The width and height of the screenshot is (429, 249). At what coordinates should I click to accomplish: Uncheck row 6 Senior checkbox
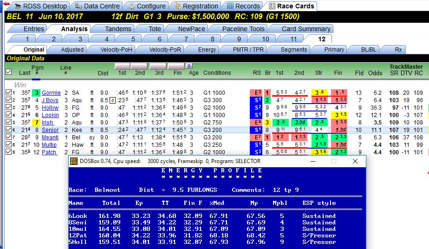tap(8, 130)
